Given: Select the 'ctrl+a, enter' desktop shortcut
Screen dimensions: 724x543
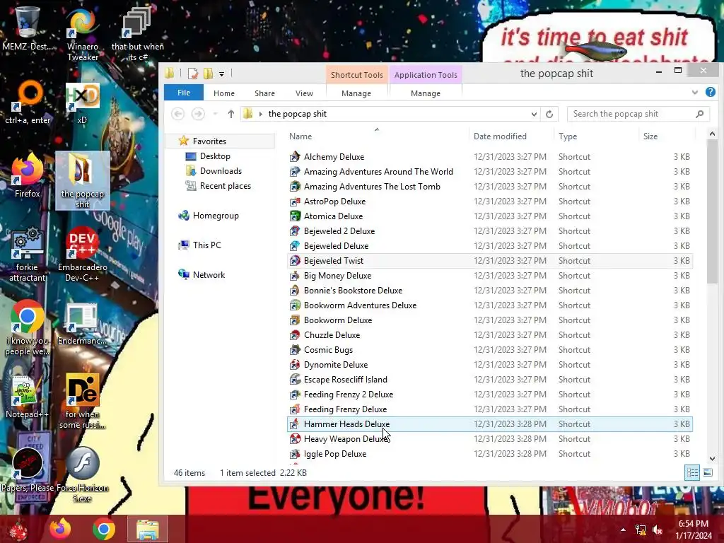Looking at the screenshot, I should coord(28,103).
